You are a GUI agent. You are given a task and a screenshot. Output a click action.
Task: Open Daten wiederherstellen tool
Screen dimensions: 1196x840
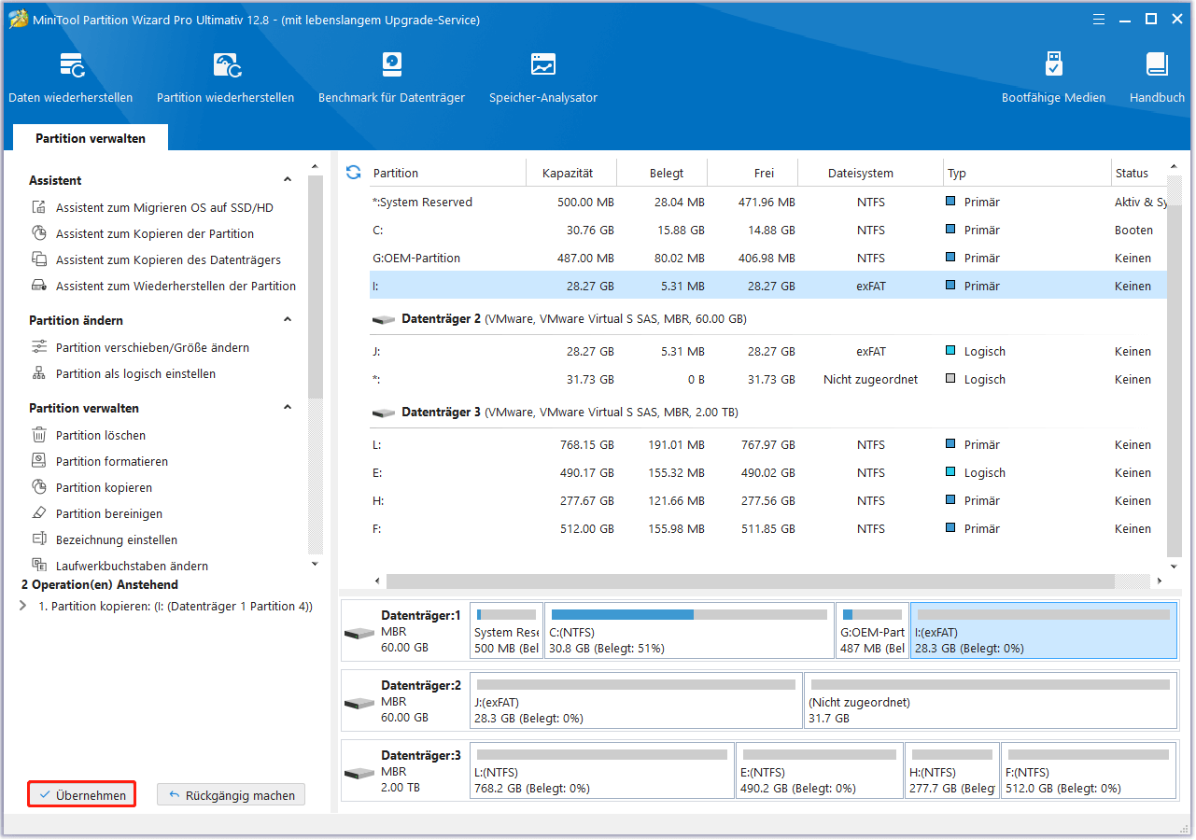tap(71, 78)
